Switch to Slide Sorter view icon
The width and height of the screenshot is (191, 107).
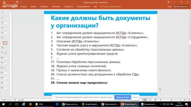150,100
